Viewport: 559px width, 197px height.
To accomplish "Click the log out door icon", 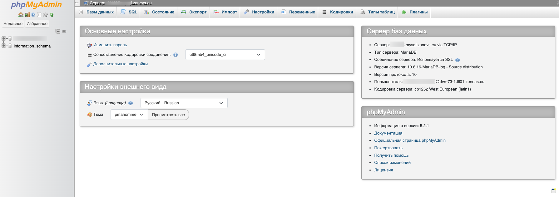I will click(x=27, y=15).
